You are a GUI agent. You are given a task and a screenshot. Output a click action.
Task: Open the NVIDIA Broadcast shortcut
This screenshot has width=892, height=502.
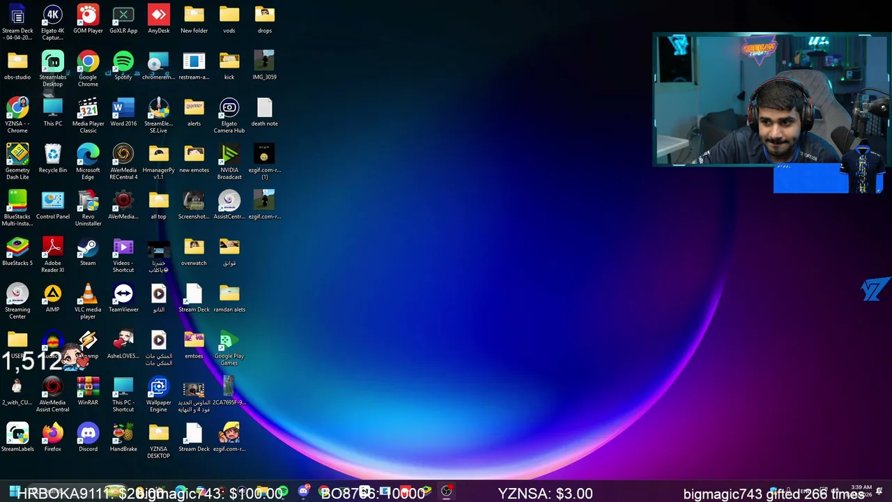(x=229, y=162)
